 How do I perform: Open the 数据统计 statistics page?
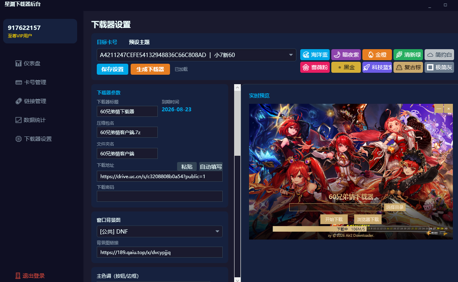pos(31,120)
